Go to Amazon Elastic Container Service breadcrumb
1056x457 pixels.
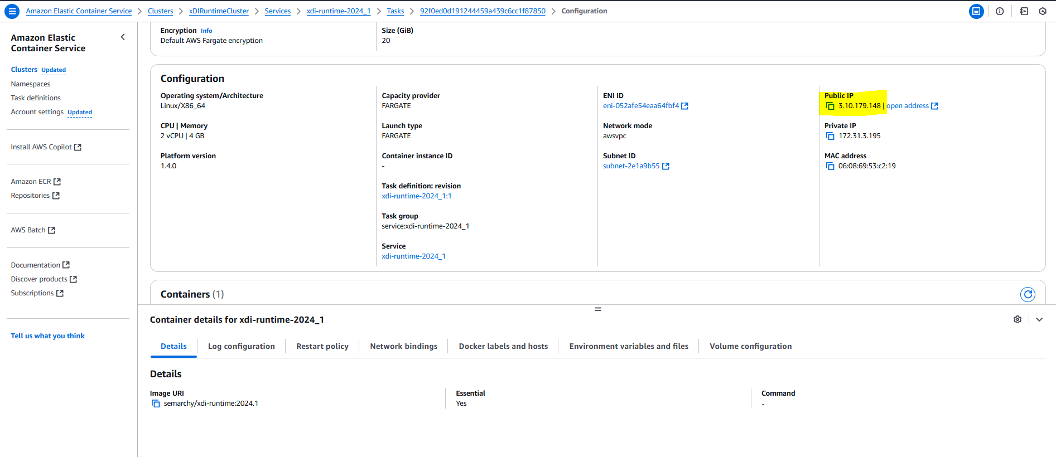[x=79, y=11]
